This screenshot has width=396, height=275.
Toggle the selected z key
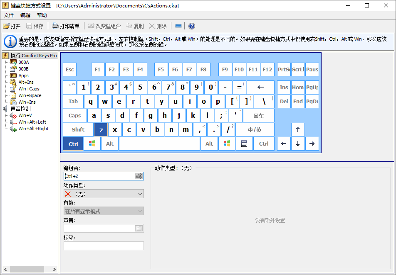coord(101,130)
